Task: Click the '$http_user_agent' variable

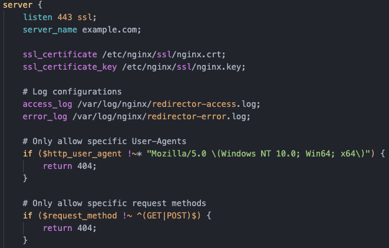Action: coord(82,154)
